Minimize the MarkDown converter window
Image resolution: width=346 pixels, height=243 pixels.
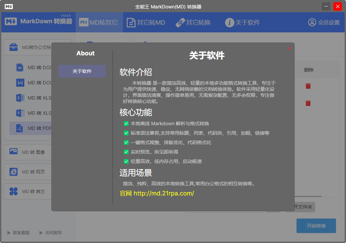coord(326,6)
